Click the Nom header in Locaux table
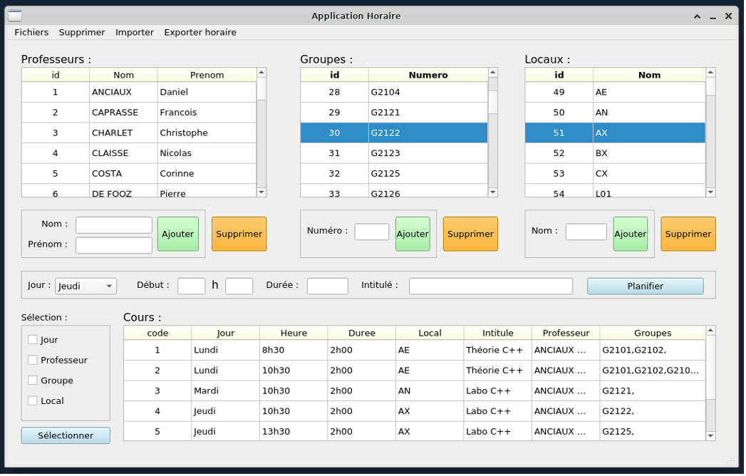This screenshot has height=476, width=746. 649,76
